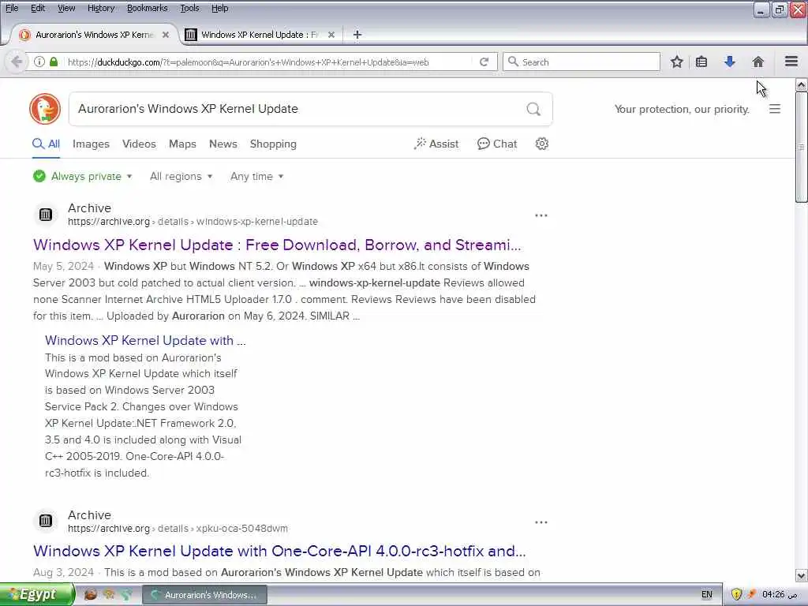Open the bookmarks list icon

coord(701,62)
